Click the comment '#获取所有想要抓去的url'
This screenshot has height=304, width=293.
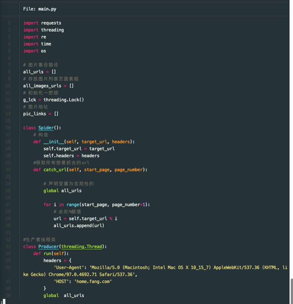tap(61, 163)
